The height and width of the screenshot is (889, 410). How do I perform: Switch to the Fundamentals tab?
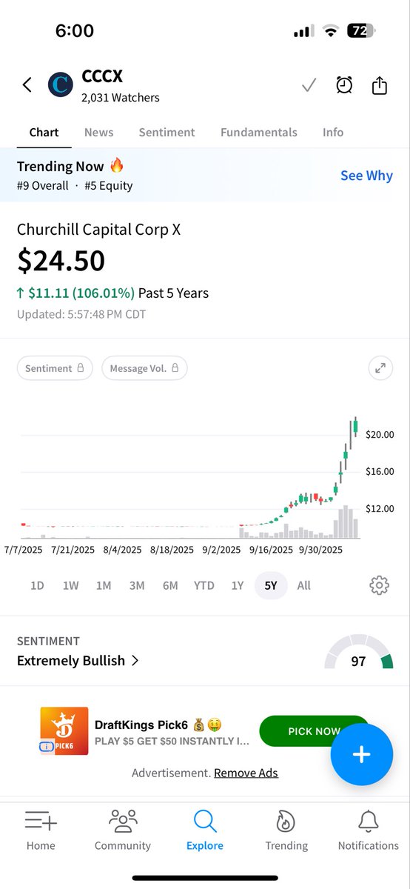pyautogui.click(x=259, y=132)
